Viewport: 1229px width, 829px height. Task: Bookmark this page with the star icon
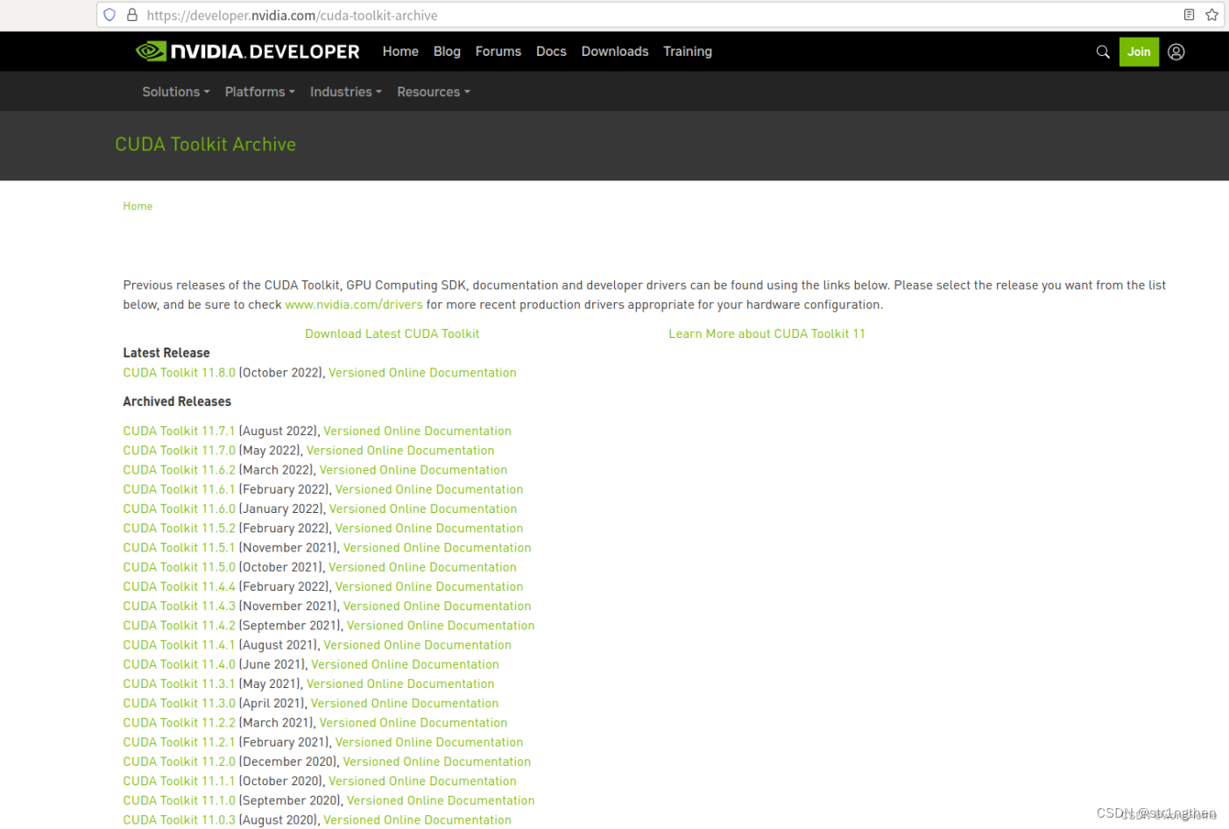click(1212, 15)
